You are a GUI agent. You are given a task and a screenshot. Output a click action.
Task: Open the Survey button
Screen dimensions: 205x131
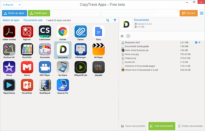tap(188, 13)
